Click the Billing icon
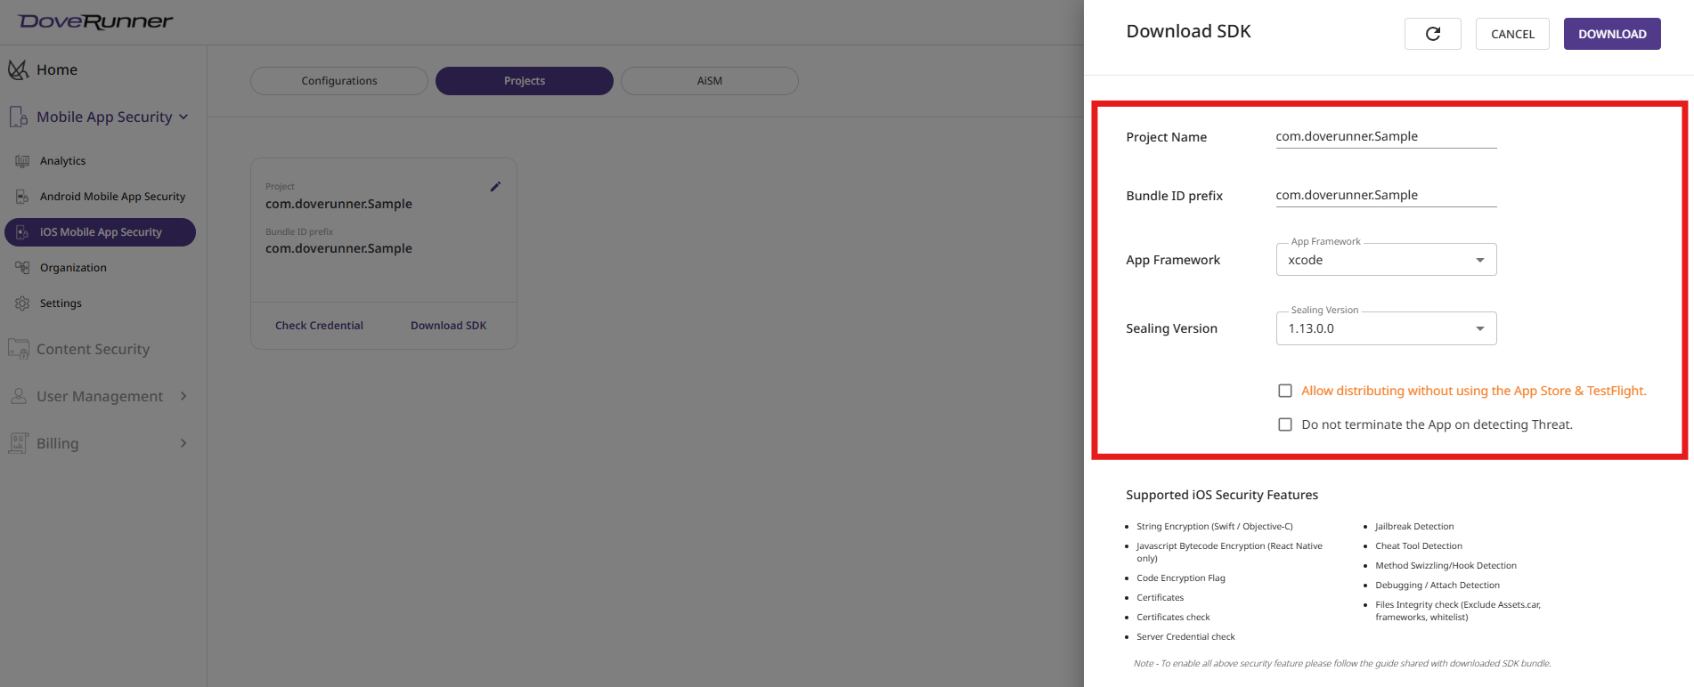The image size is (1694, 687). point(19,443)
